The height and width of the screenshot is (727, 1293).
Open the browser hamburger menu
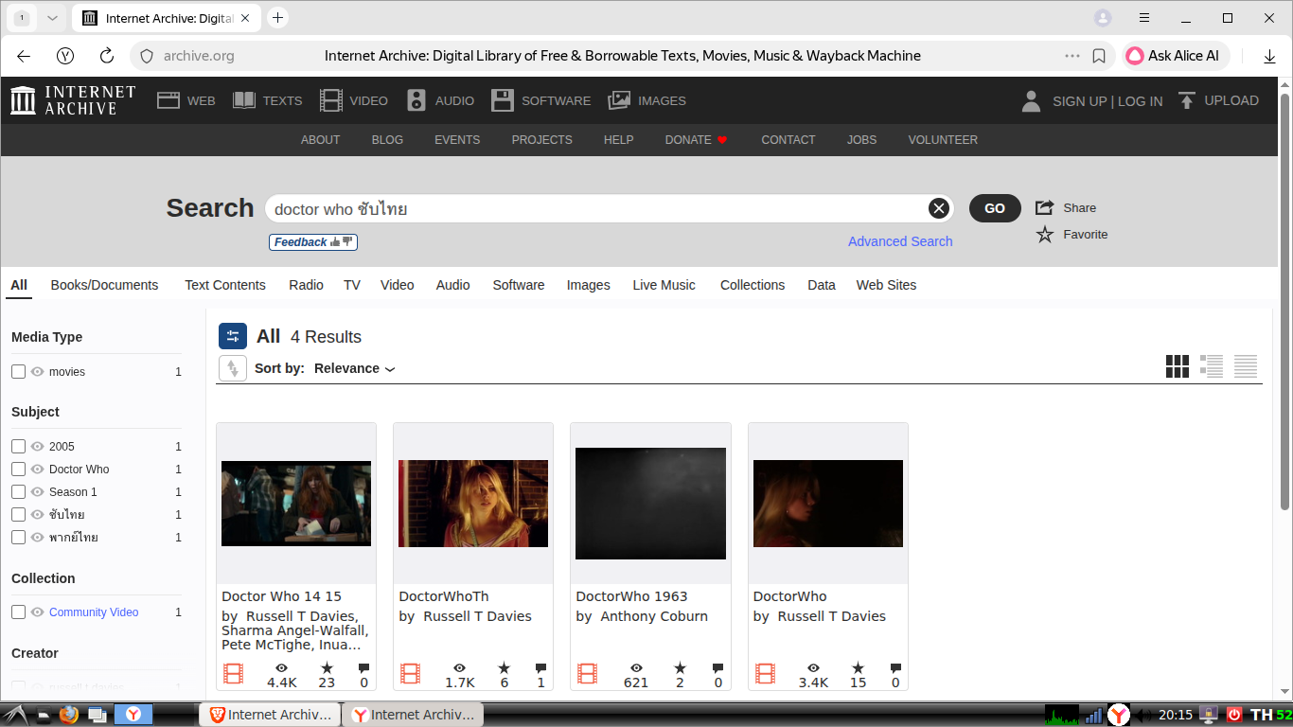[1144, 18]
